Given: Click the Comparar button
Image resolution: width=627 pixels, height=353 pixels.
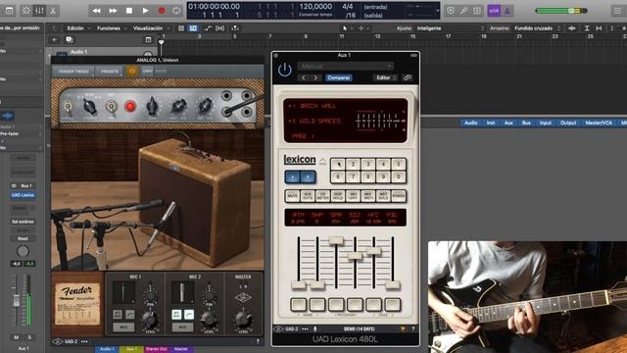Looking at the screenshot, I should click(338, 77).
